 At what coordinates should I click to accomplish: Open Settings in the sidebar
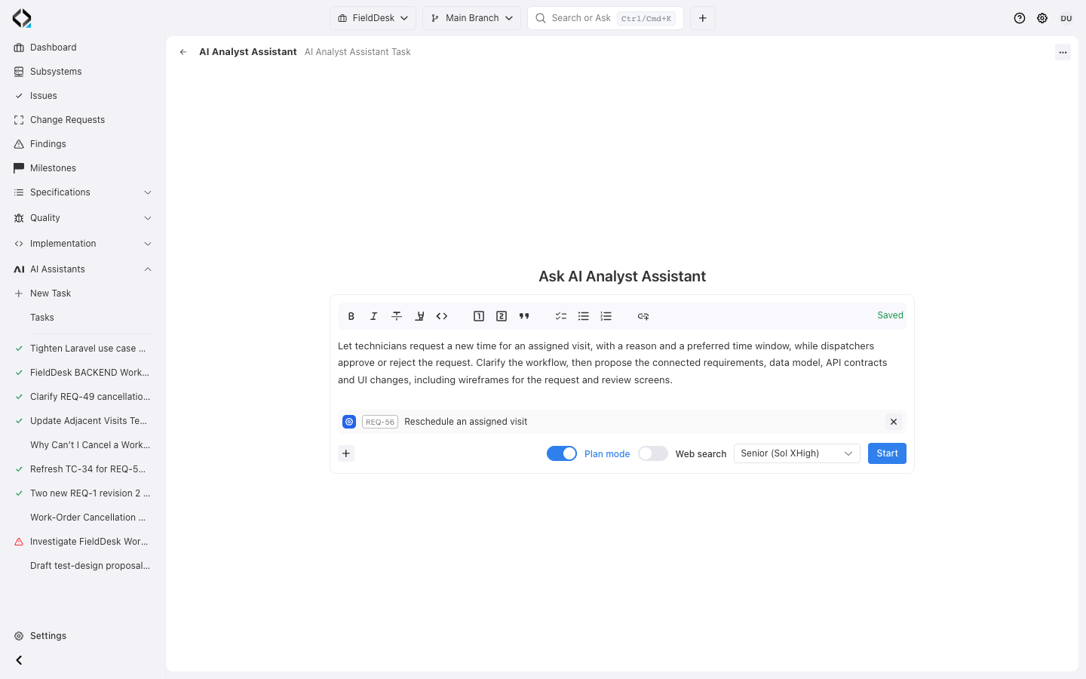tap(83, 636)
